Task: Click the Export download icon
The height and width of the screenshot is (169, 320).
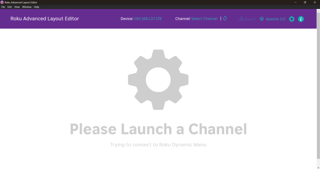Action: point(241,19)
